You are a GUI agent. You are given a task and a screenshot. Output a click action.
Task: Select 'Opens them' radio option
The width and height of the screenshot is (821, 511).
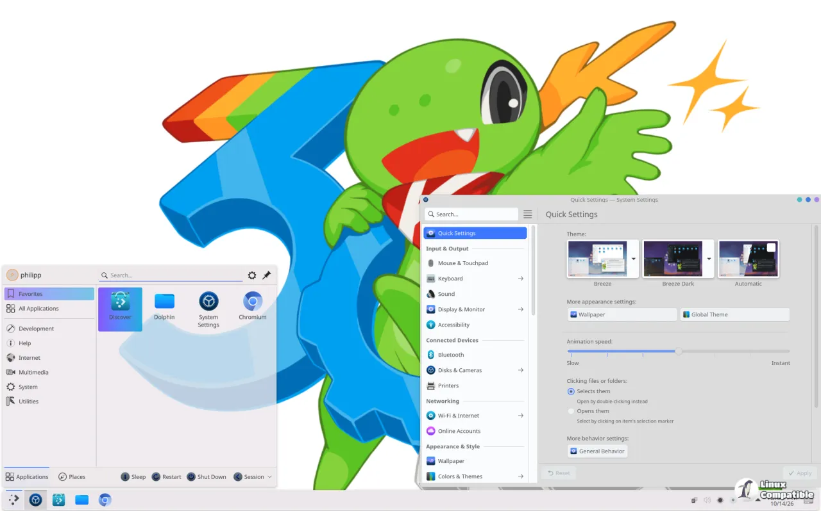tap(571, 411)
